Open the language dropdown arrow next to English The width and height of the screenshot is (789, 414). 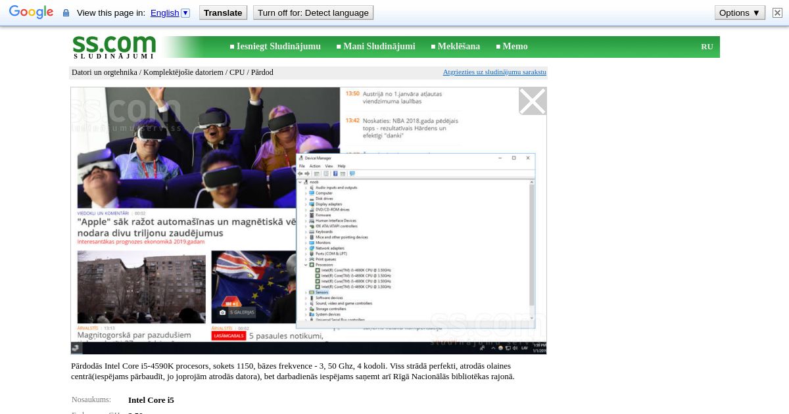tap(185, 13)
